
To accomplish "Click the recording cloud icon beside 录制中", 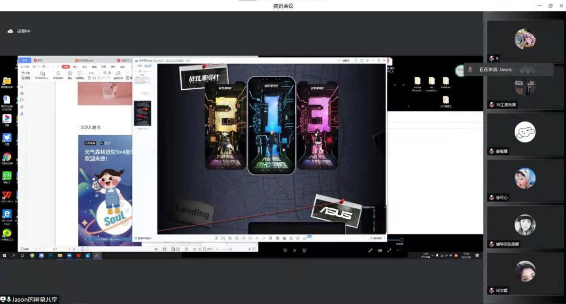I will point(10,31).
